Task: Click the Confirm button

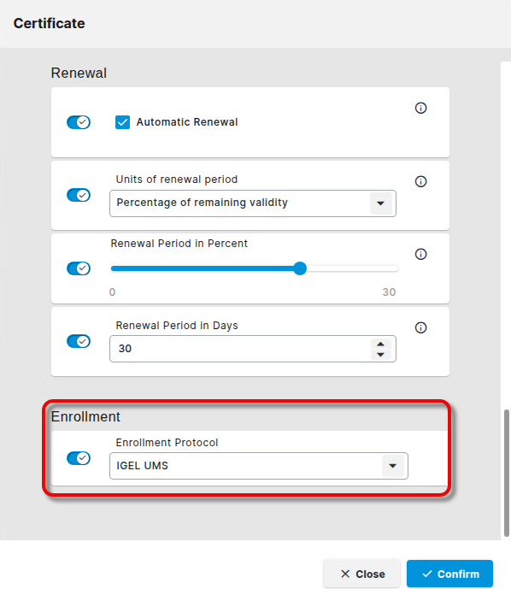Action: pyautogui.click(x=449, y=574)
